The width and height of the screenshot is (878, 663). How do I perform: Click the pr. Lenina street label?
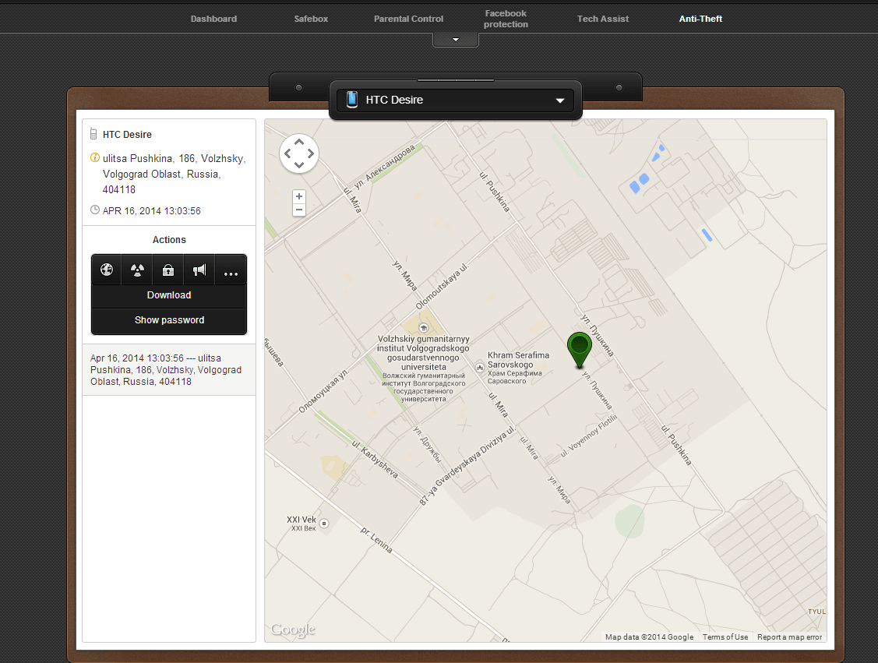pos(376,541)
